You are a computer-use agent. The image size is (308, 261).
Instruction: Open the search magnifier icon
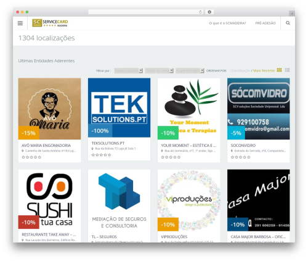[x=288, y=23]
